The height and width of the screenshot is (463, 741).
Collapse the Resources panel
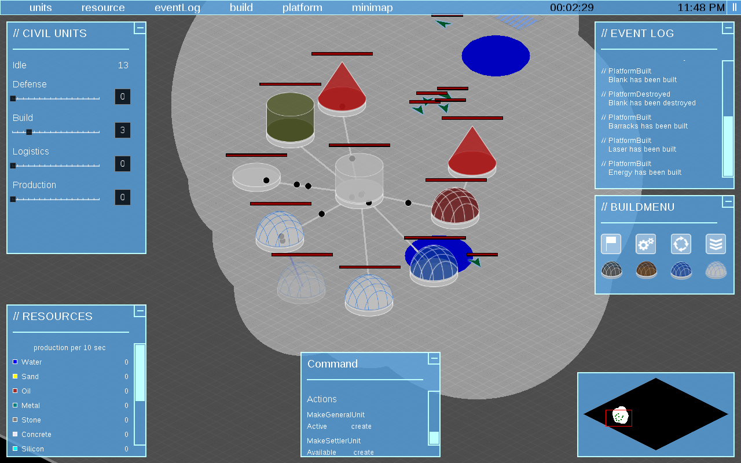tap(140, 311)
